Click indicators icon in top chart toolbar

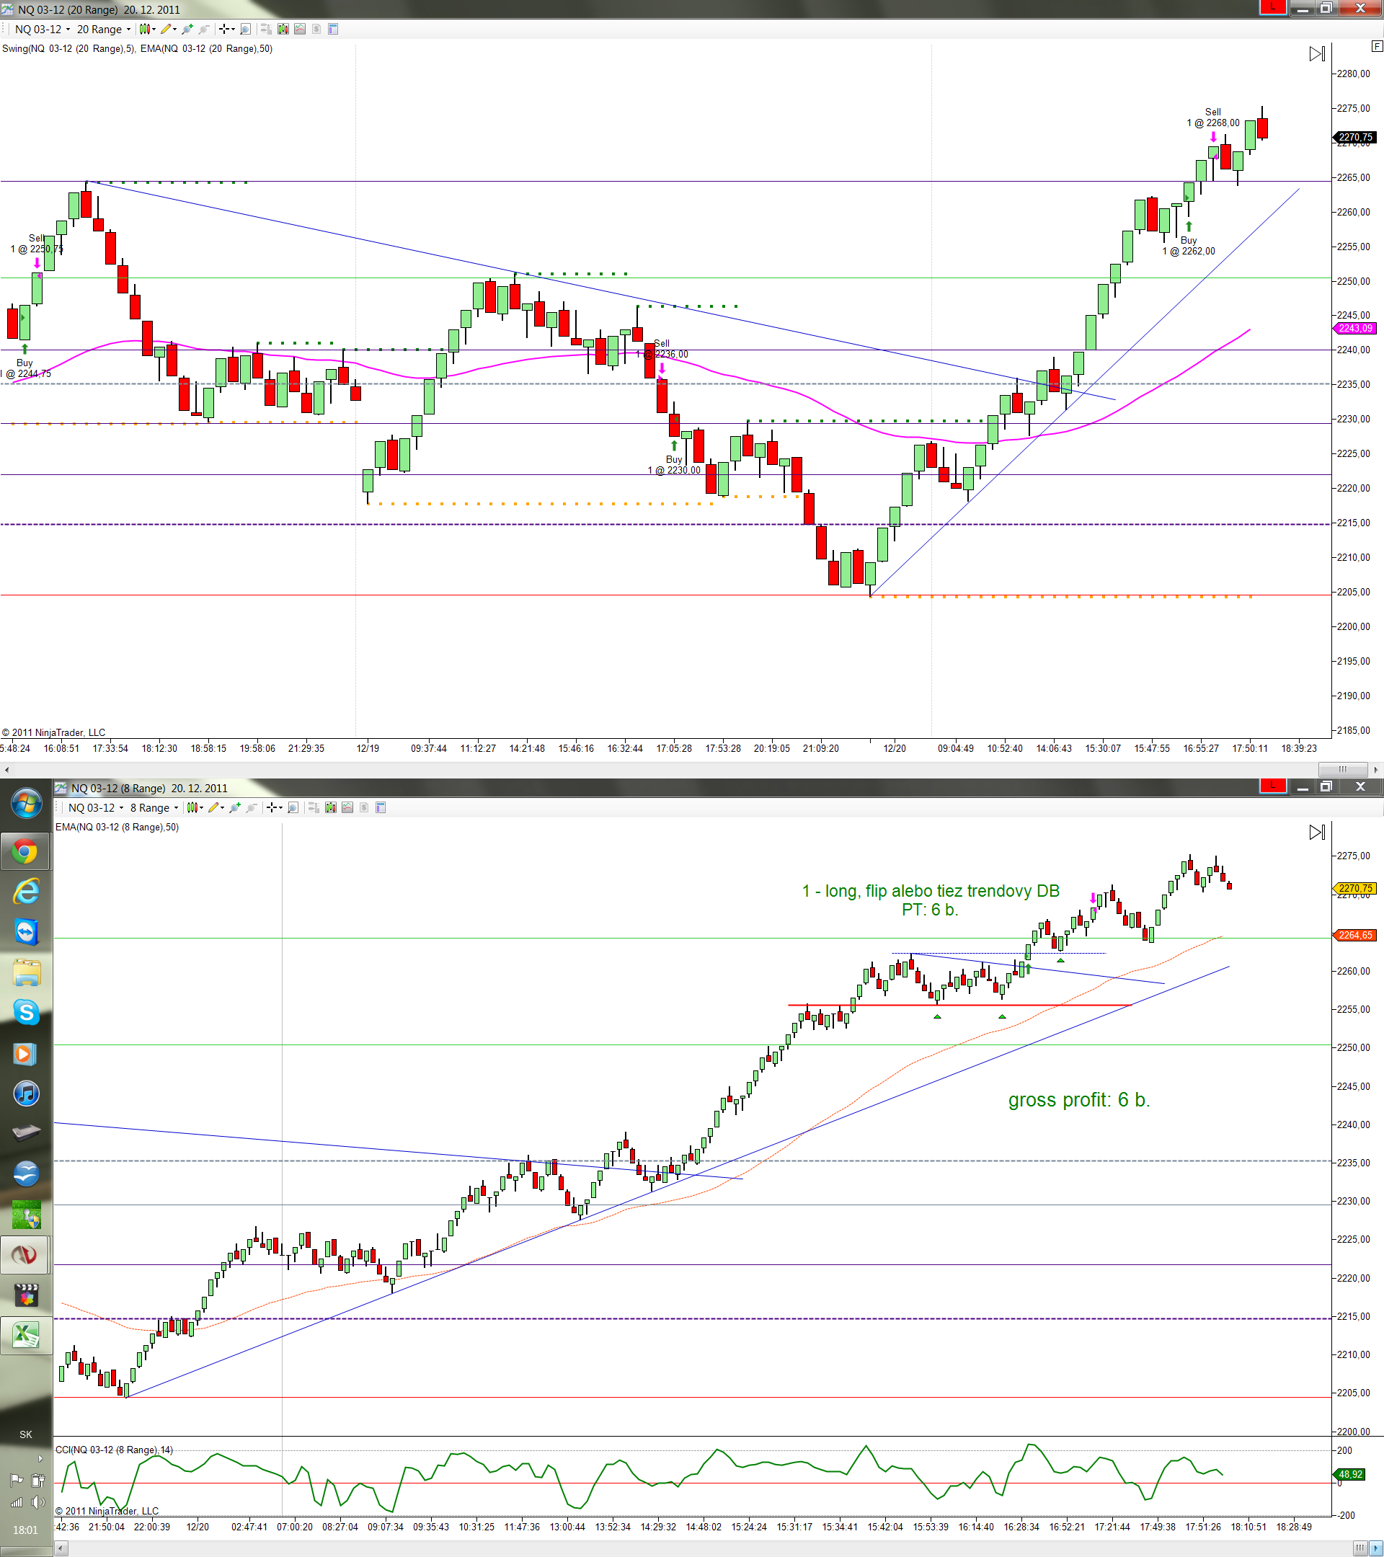click(299, 29)
